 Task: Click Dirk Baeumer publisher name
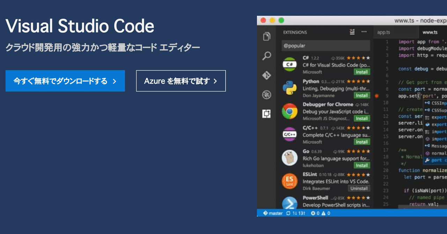click(x=316, y=189)
